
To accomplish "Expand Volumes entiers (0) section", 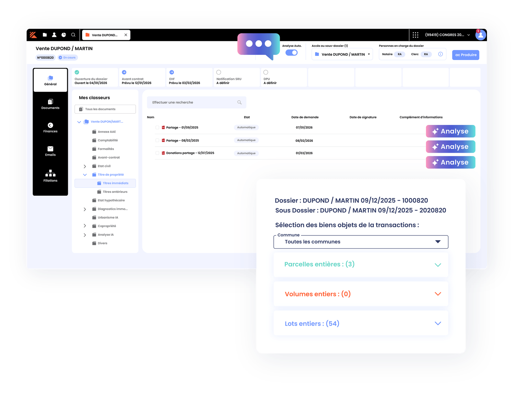I will pos(361,294).
